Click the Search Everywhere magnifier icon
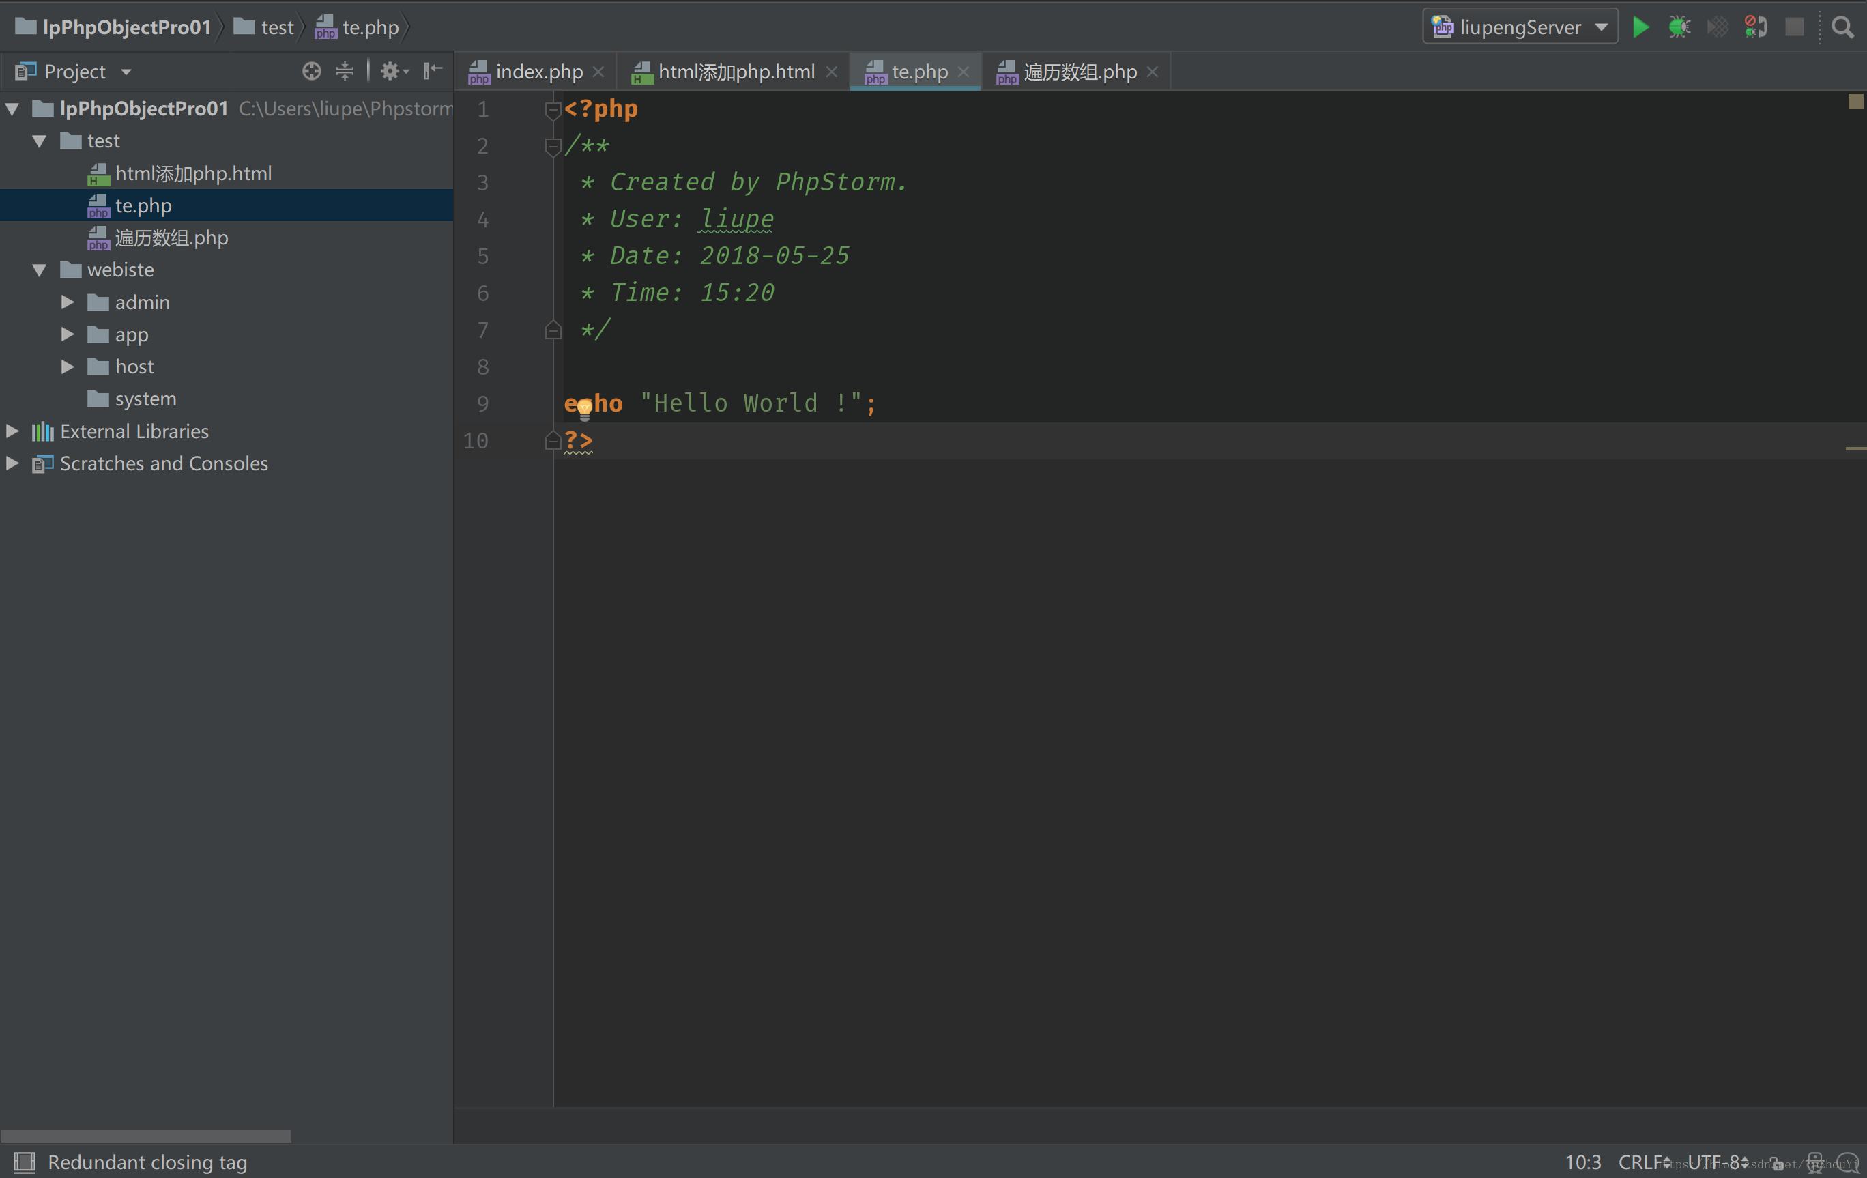This screenshot has width=1867, height=1178. pos(1842,28)
